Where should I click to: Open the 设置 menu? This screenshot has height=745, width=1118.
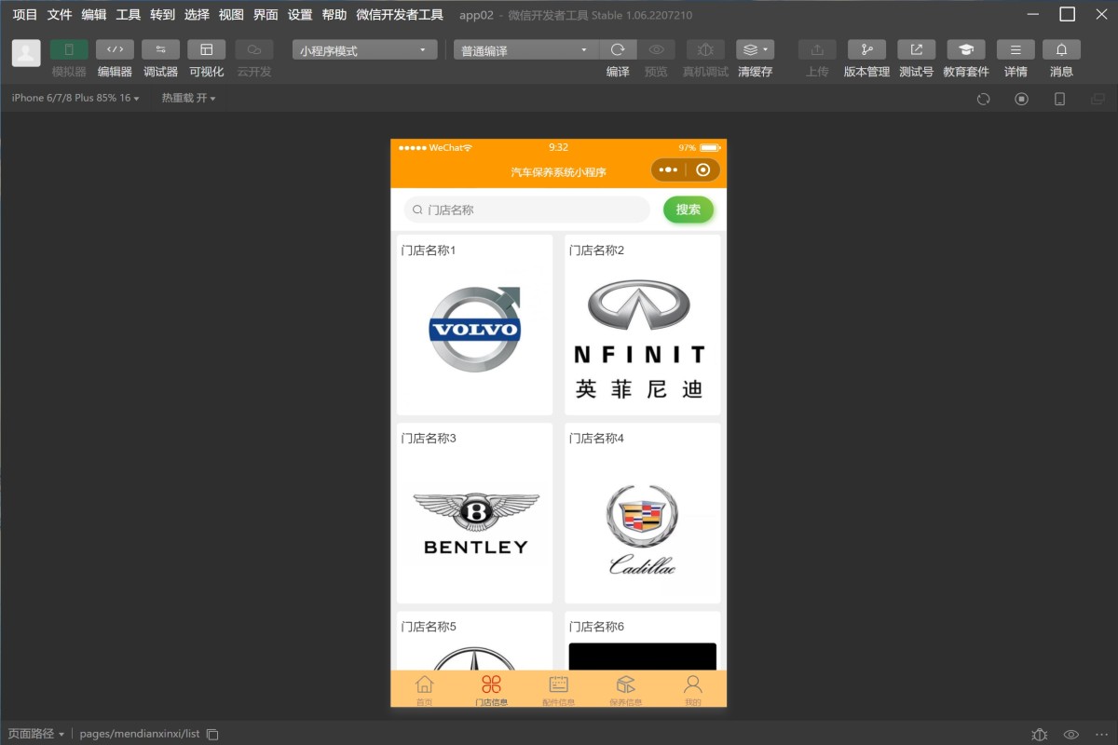(300, 15)
